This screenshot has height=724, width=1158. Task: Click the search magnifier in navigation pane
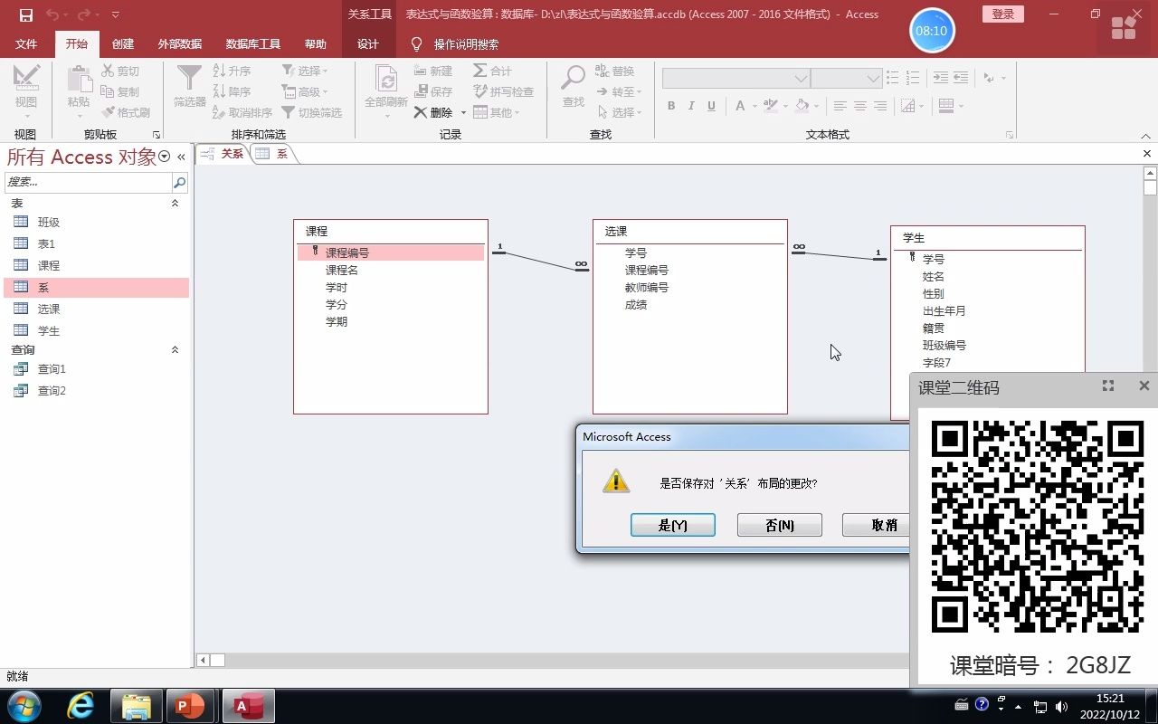(x=179, y=182)
